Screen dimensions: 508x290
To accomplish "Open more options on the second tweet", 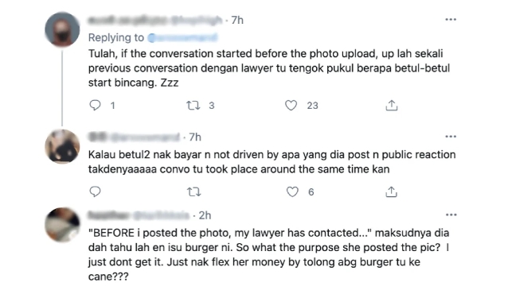I will (451, 137).
